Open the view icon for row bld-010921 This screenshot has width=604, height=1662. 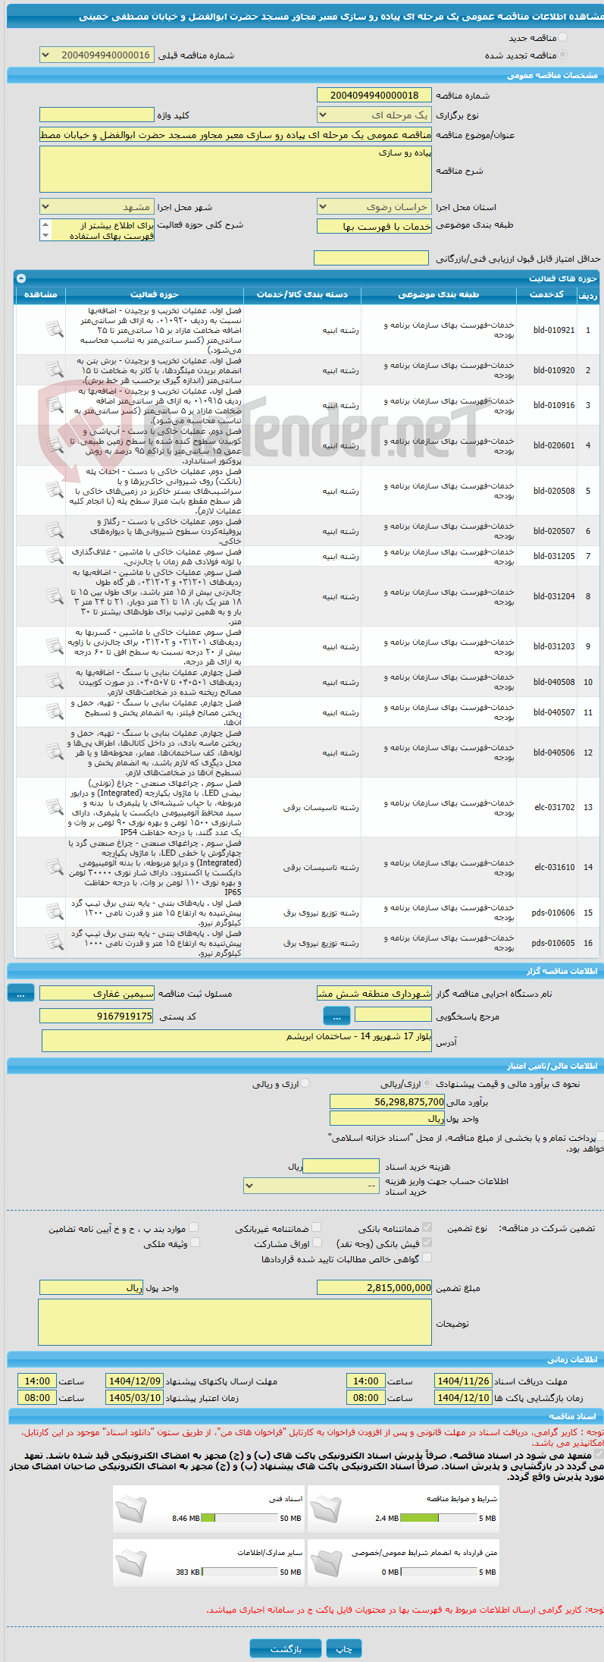(55, 329)
